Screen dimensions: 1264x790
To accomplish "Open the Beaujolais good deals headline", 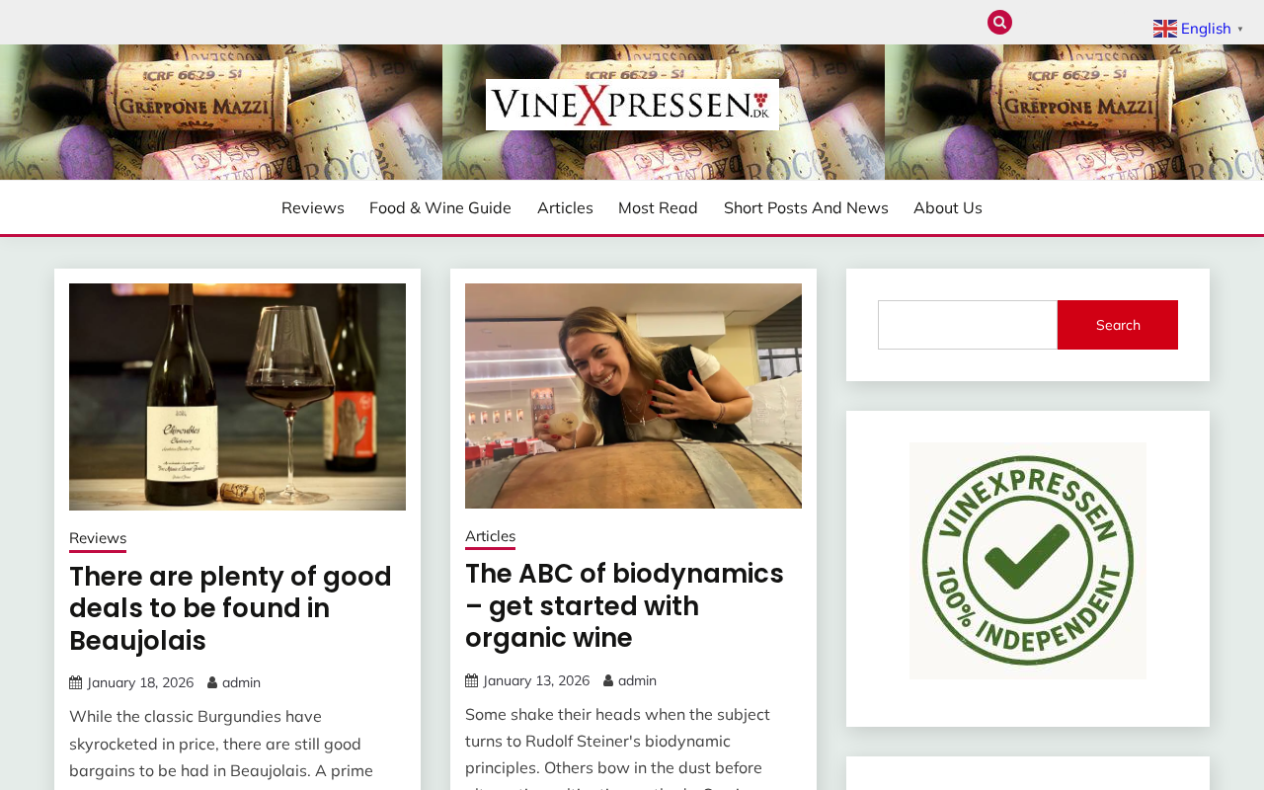I will click(x=230, y=608).
